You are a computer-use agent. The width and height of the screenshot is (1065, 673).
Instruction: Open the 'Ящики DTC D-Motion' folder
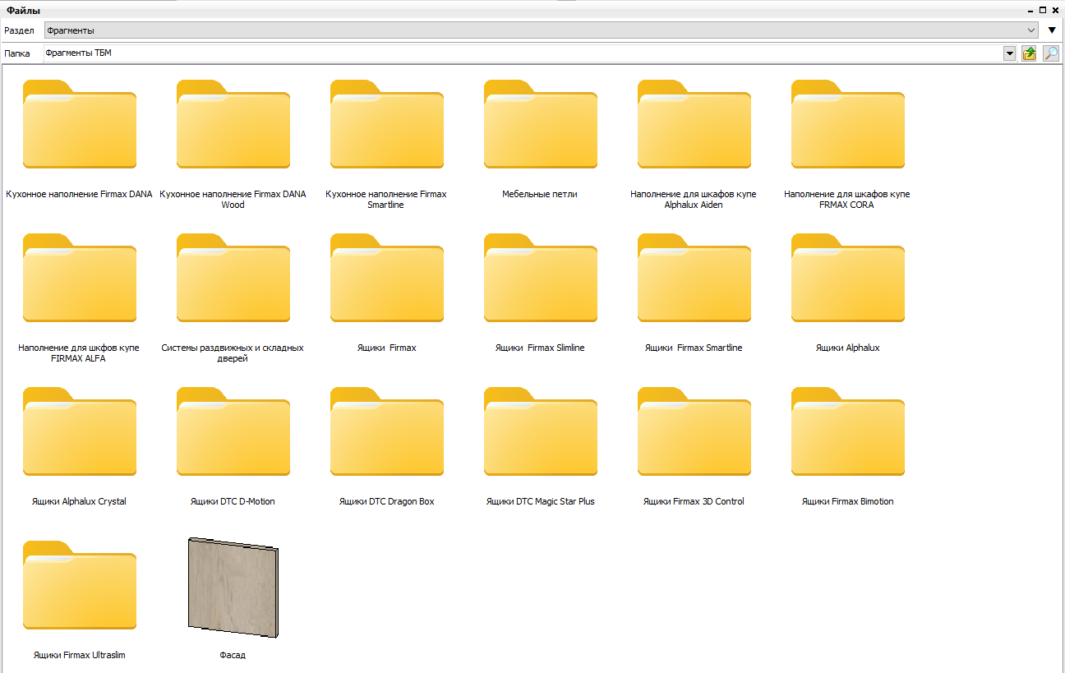[233, 432]
